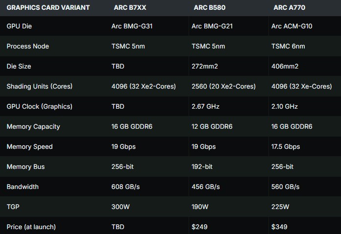Select the 406mm2 die size value

point(285,66)
